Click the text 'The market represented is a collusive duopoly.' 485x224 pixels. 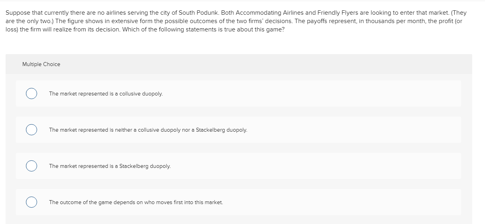106,94
